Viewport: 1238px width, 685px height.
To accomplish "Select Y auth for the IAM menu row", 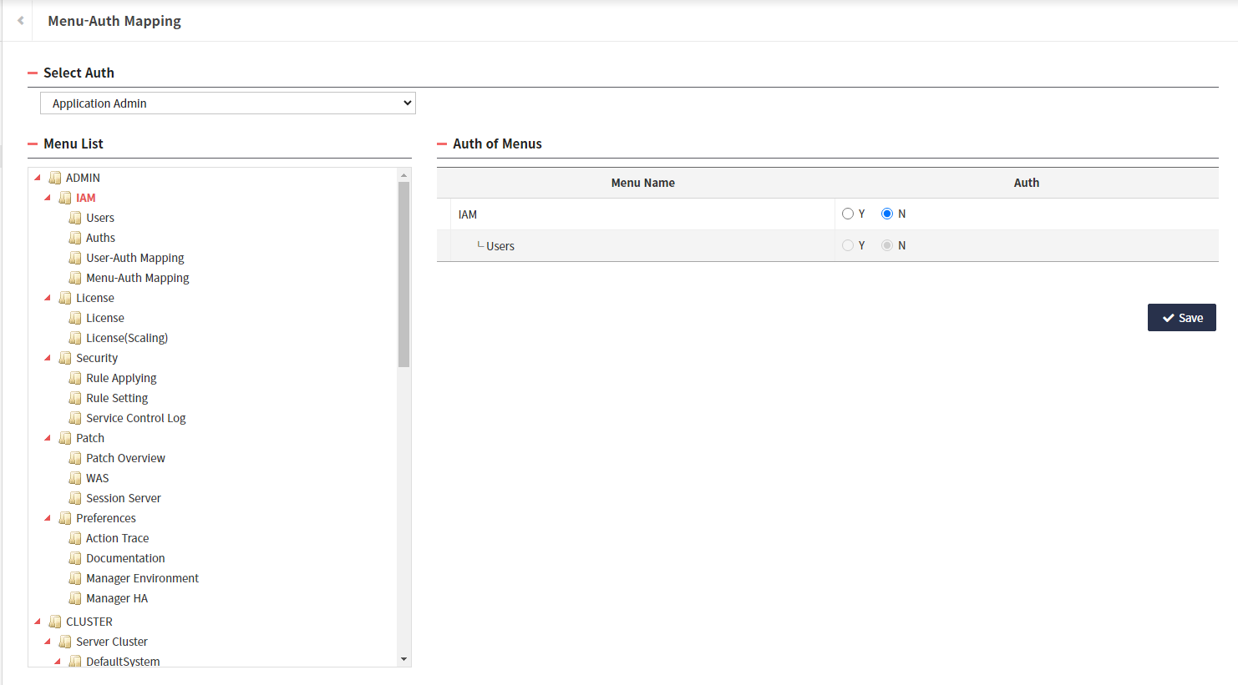I will point(848,213).
